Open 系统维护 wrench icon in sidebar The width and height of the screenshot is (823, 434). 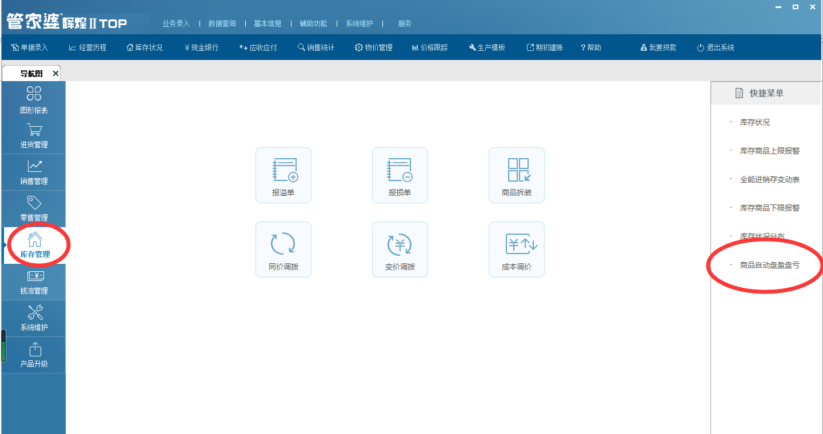pyautogui.click(x=34, y=319)
